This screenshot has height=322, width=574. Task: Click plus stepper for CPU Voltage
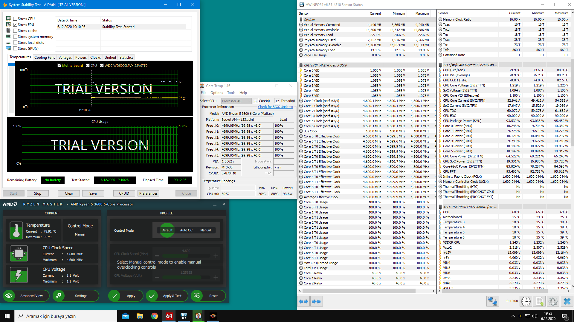pyautogui.click(x=216, y=277)
